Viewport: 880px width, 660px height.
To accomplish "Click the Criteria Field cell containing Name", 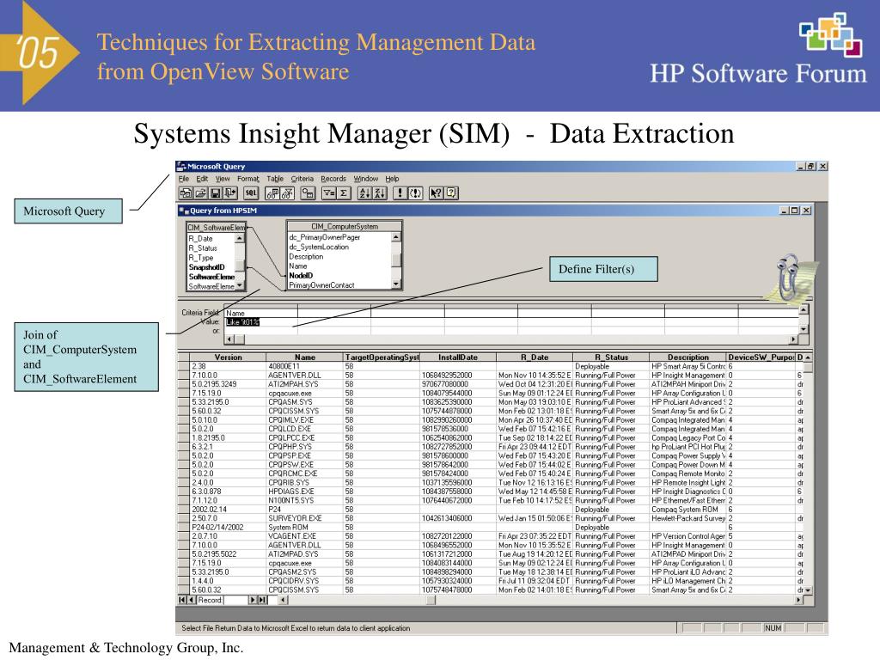I will [261, 313].
